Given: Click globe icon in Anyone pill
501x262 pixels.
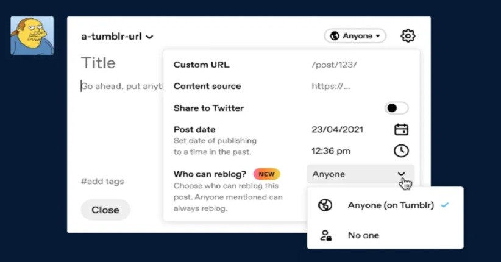Looking at the screenshot, I should tap(334, 36).
